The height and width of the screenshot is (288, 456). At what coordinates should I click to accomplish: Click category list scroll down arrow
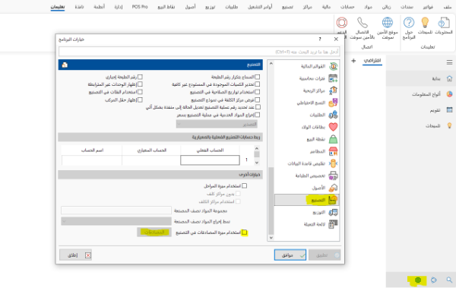tap(271, 238)
